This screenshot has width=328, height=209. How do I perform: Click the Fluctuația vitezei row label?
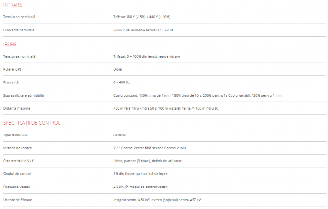click(17, 187)
